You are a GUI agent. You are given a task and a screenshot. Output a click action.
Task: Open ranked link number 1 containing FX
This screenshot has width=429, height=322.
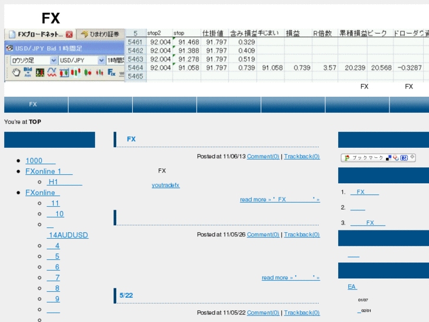(x=365, y=192)
